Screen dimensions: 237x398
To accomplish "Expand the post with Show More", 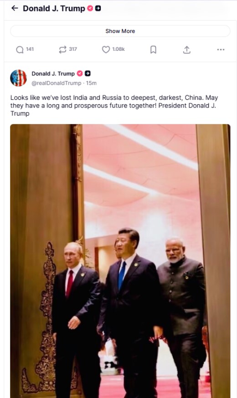I will [x=120, y=31].
